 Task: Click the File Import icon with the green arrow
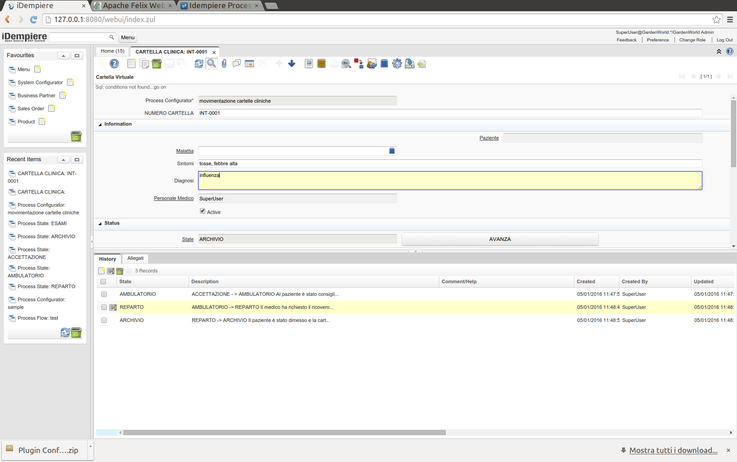(x=422, y=63)
